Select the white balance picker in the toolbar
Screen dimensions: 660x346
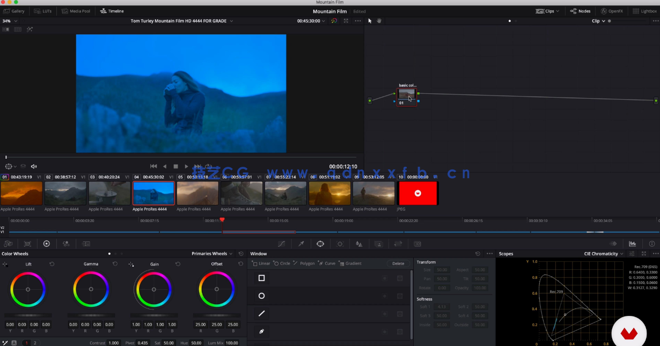(301, 244)
